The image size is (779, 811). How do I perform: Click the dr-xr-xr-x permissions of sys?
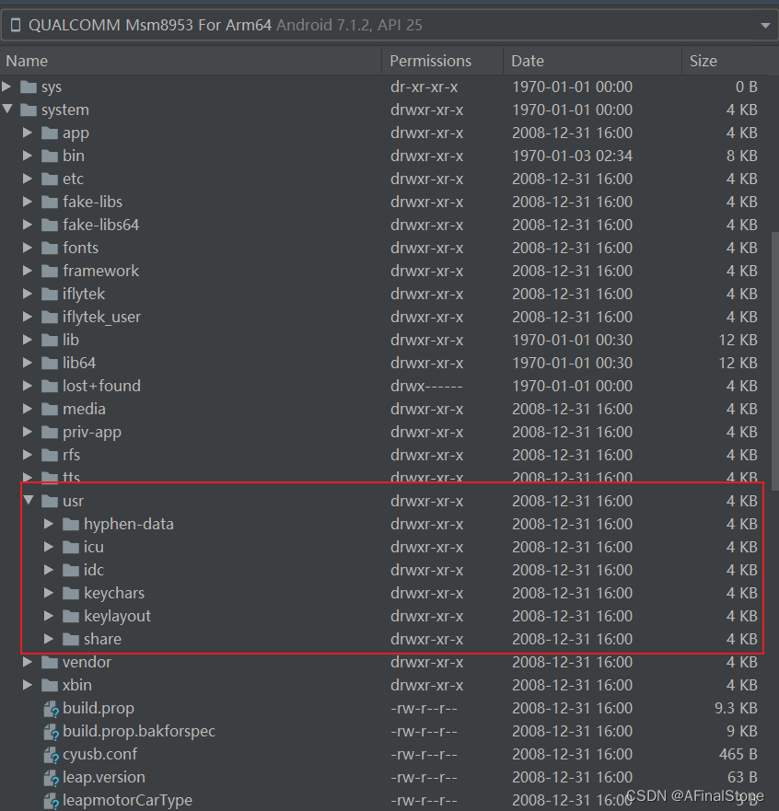pyautogui.click(x=424, y=87)
